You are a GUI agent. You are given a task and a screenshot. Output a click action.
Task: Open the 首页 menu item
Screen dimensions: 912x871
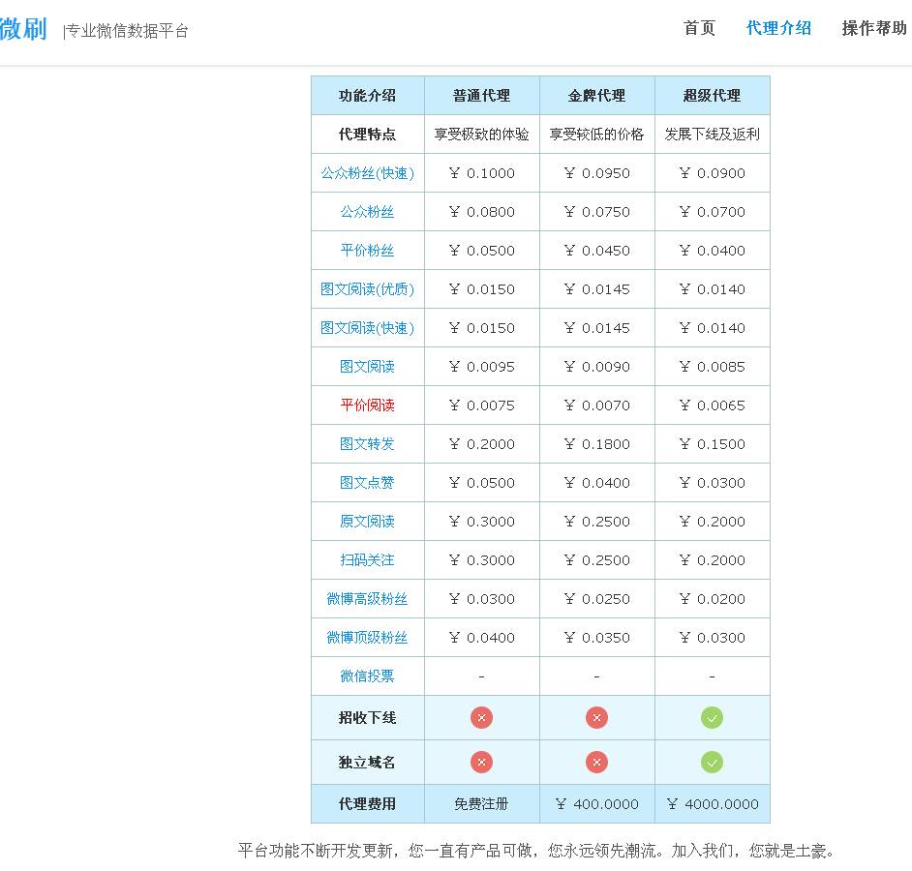pos(698,28)
